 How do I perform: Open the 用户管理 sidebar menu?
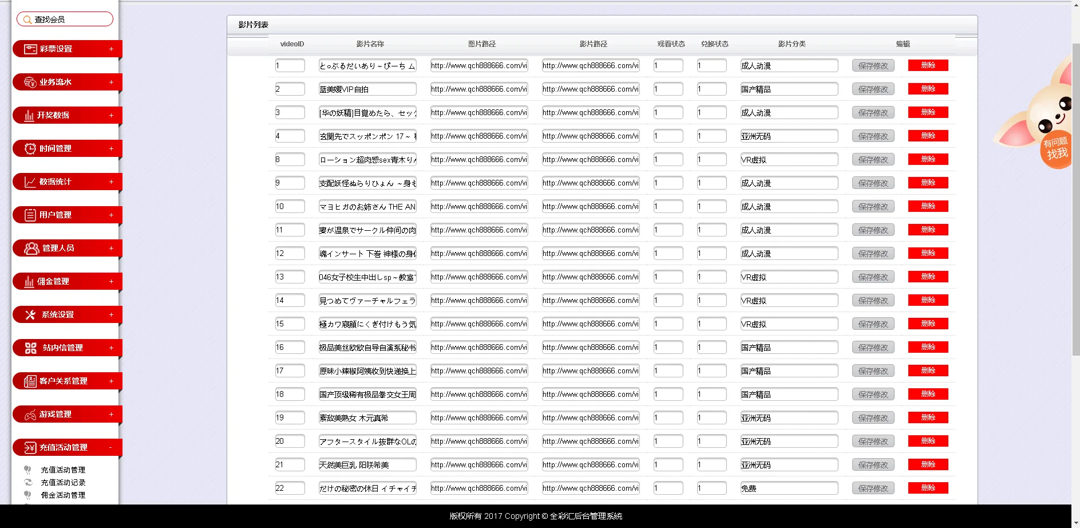click(x=67, y=215)
